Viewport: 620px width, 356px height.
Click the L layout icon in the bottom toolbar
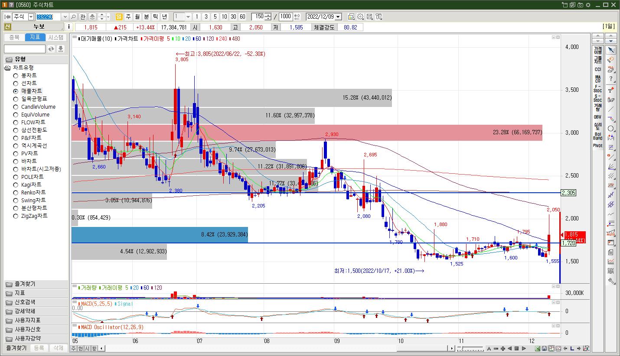click(572, 348)
